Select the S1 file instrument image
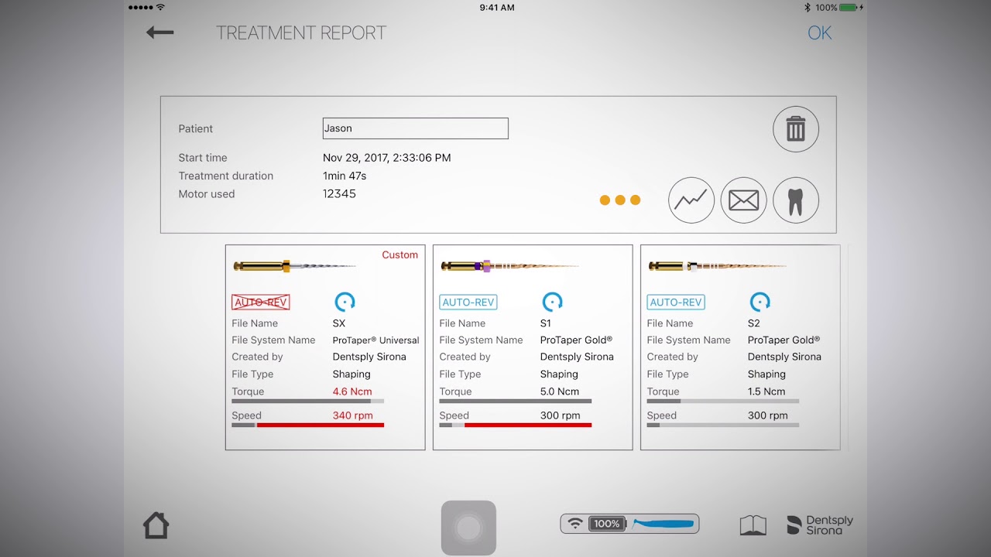Image resolution: width=991 pixels, height=557 pixels. pos(509,266)
